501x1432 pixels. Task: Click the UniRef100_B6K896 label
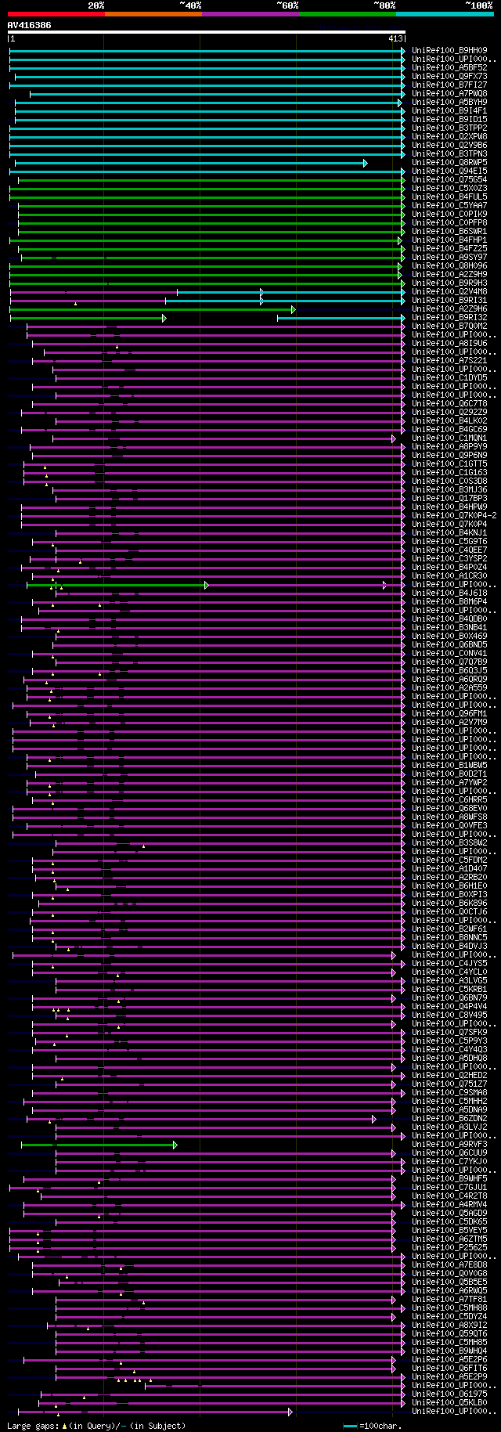[449, 904]
